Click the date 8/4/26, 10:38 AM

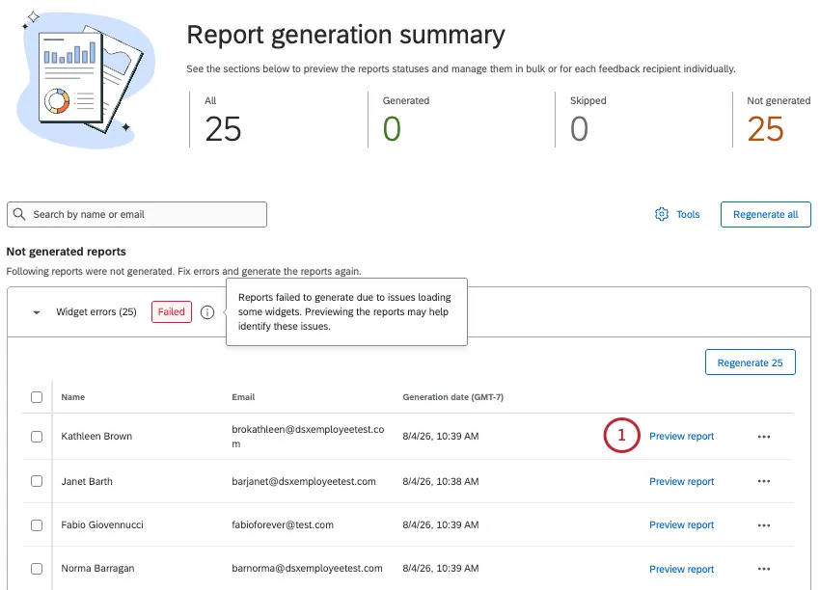(440, 481)
